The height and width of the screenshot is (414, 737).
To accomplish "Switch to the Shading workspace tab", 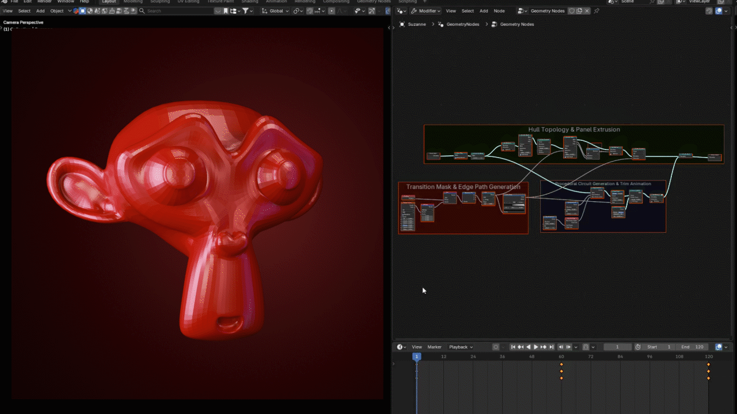I will click(x=249, y=2).
